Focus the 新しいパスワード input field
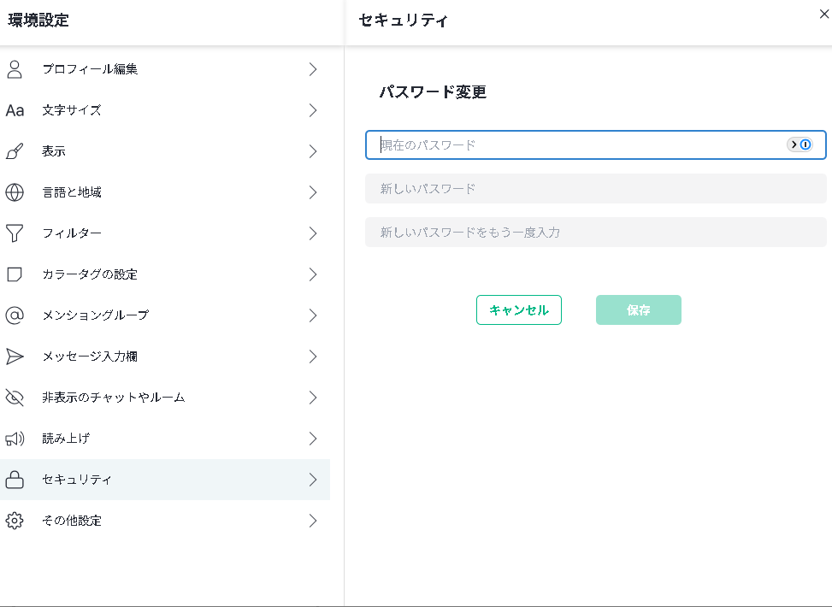 (x=595, y=188)
